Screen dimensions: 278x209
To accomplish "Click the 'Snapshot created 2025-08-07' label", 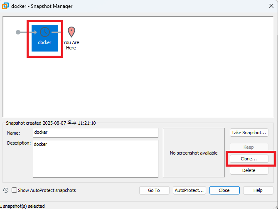I will pos(51,123).
